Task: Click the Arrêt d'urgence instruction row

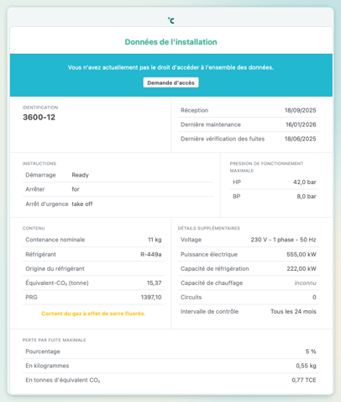Action: coord(118,204)
